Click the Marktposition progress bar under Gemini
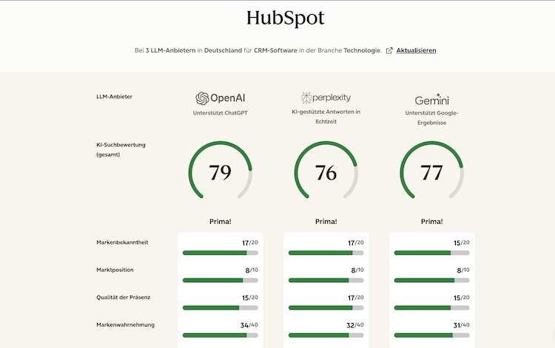Image resolution: width=555 pixels, height=348 pixels. 432,281
